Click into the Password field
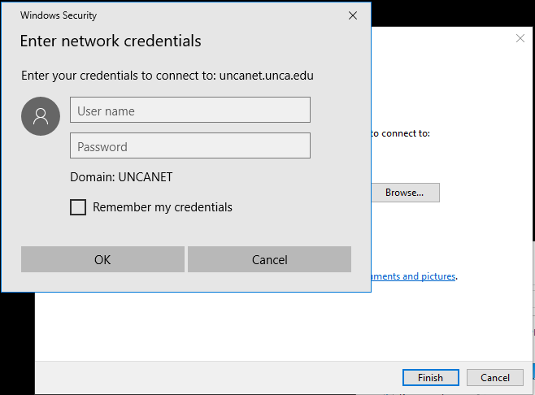The image size is (535, 395). (190, 145)
